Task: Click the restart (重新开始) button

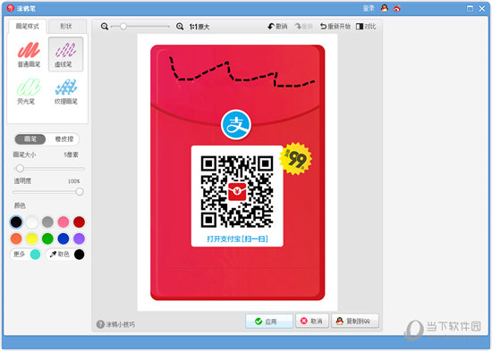Action: [335, 27]
